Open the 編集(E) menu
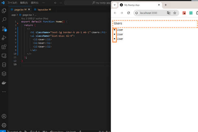 tap(24, 3)
